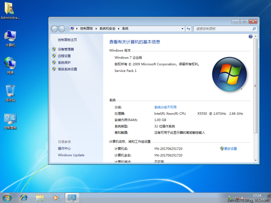Click shield icon beside 设备管理器
Image resolution: width=271 pixels, height=203 pixels.
pos(54,49)
